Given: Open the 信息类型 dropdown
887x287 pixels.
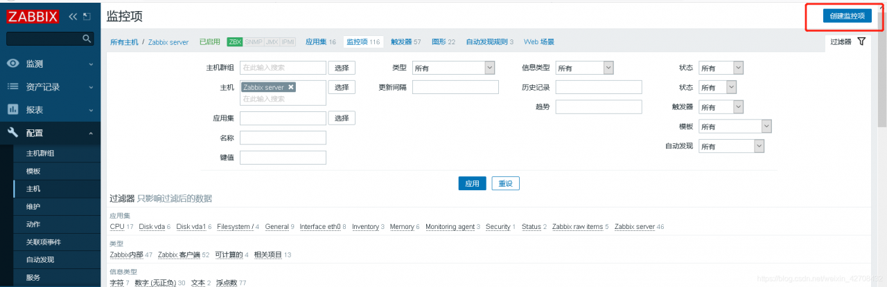Looking at the screenshot, I should [x=585, y=68].
